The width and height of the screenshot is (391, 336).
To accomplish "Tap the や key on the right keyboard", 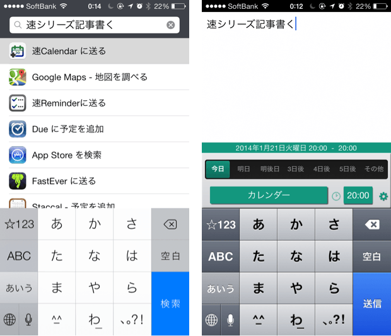I will [x=296, y=288].
